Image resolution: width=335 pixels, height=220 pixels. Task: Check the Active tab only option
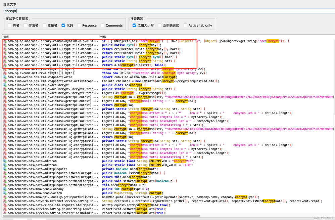(x=185, y=26)
